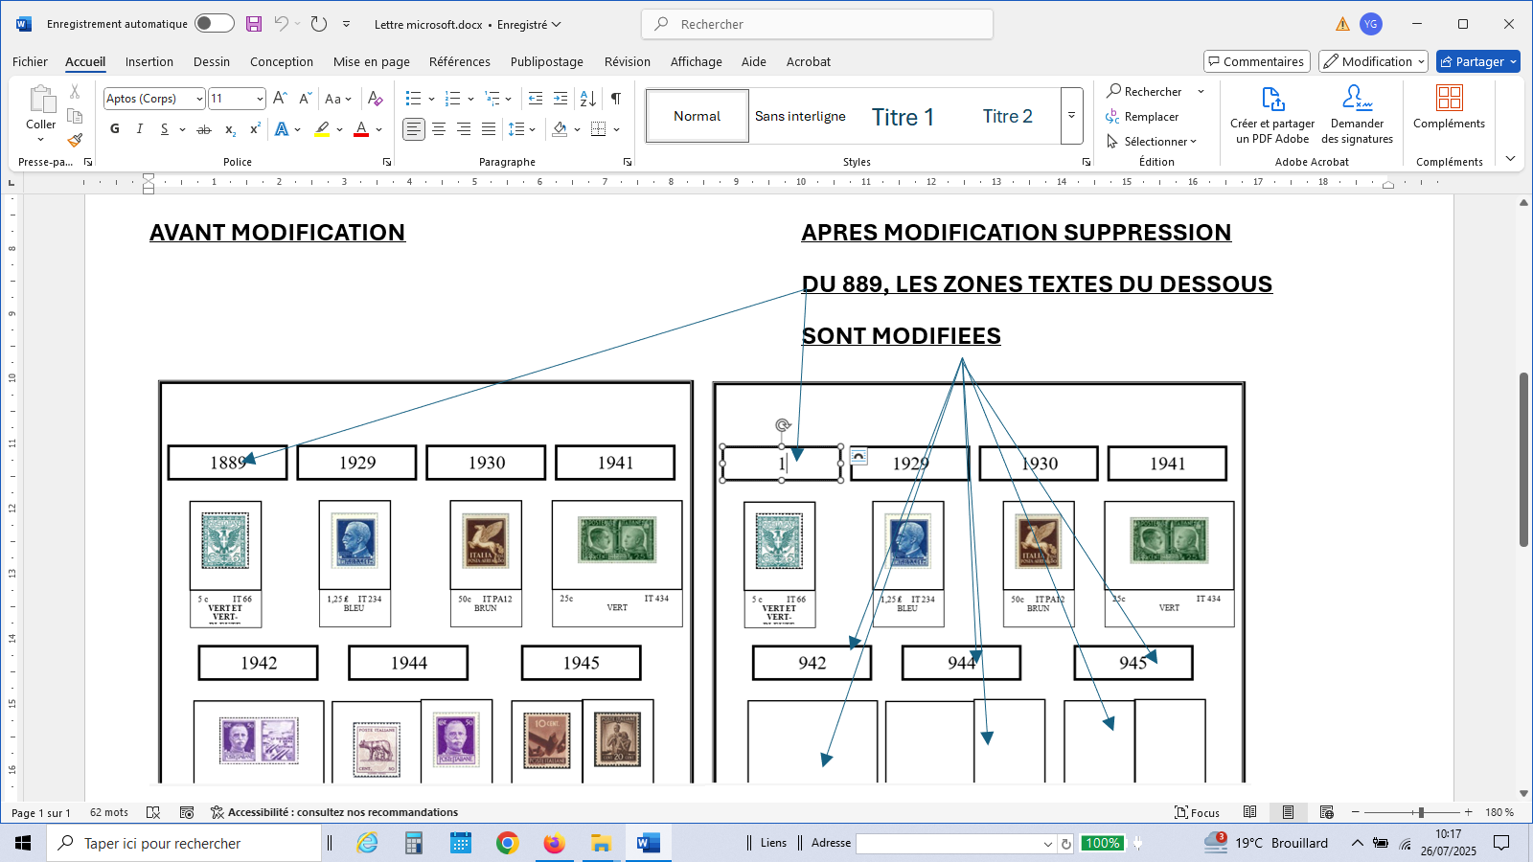
Task: Toggle Enregistrement automatique switch
Action: [215, 24]
